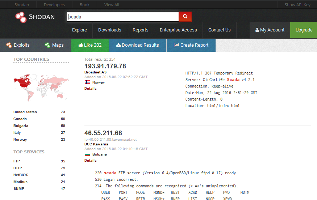
Task: Filter by FTP in top services
Action: pyautogui.click(x=17, y=161)
